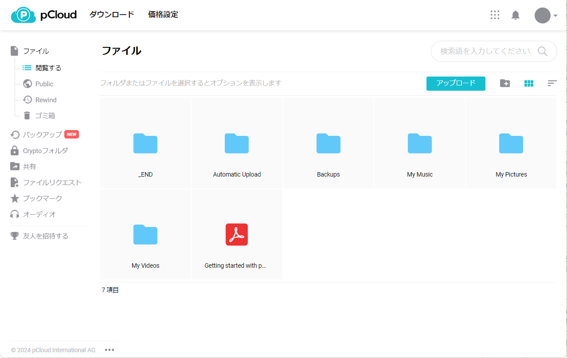This screenshot has height=358, width=567.
Task: Click the new folder icon
Action: click(x=504, y=83)
